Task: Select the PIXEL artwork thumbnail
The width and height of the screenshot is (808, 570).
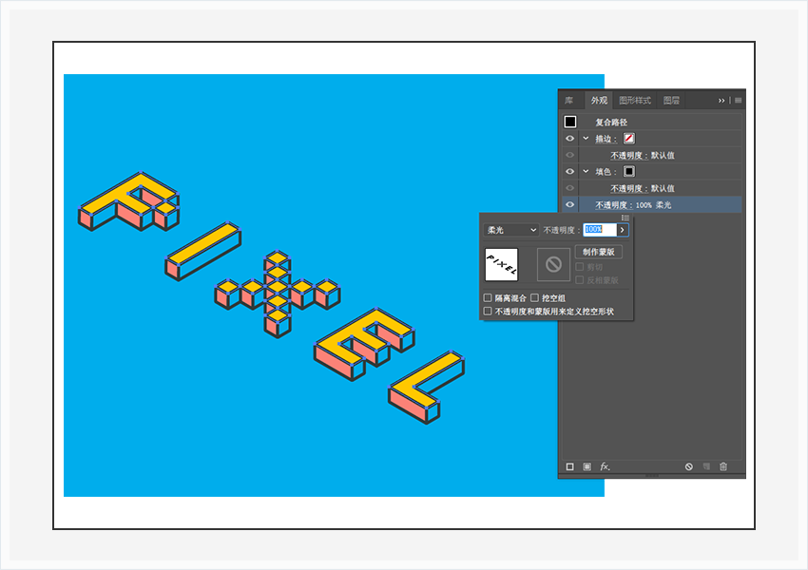Action: [501, 265]
